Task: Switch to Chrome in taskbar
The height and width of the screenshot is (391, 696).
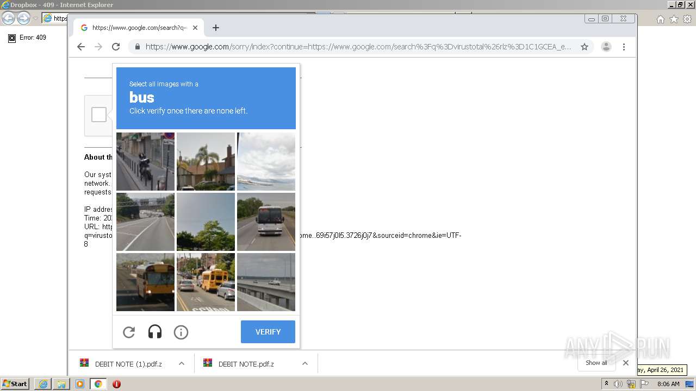Action: (98, 384)
